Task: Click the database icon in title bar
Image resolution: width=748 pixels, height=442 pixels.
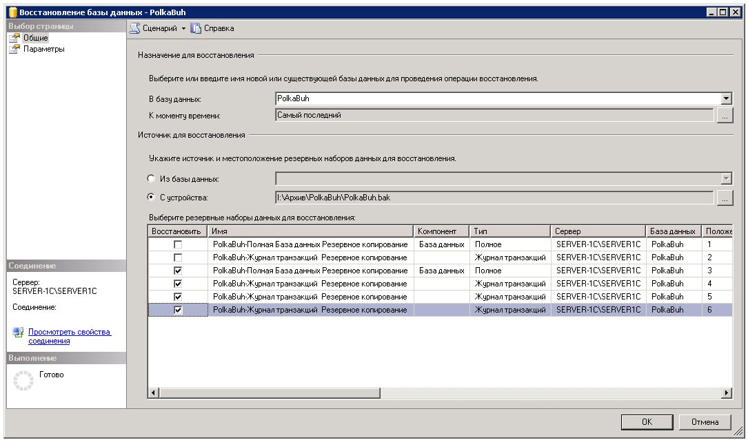Action: [x=11, y=12]
